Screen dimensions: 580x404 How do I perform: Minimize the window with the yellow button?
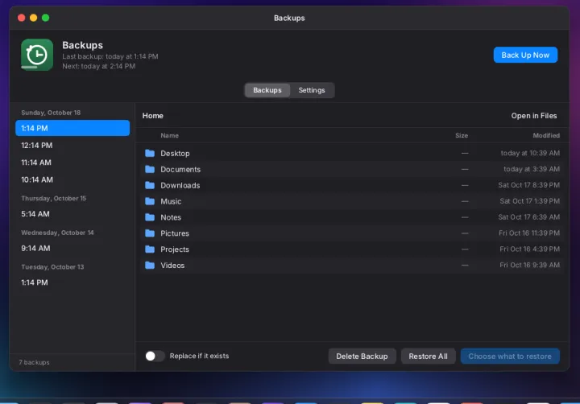coord(33,18)
